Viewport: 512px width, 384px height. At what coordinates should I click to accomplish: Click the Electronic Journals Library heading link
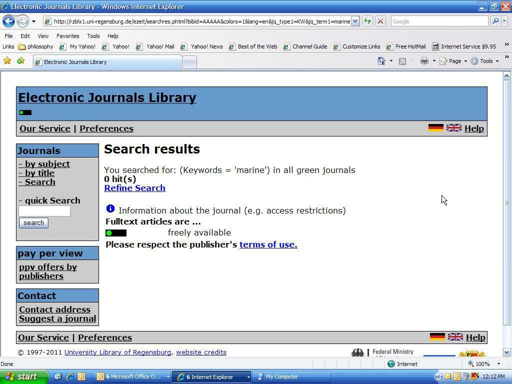(x=107, y=97)
